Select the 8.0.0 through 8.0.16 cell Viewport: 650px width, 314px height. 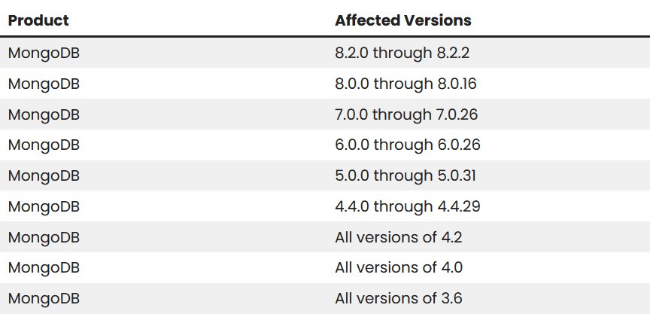[405, 84]
